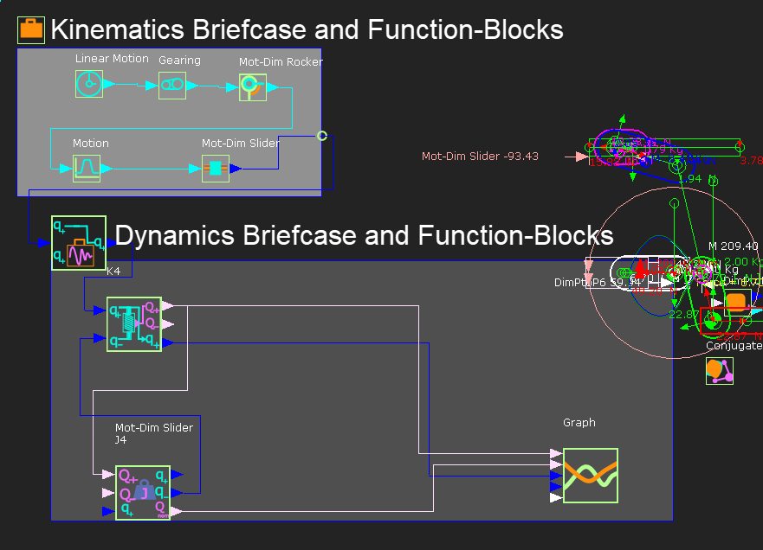Select the Motion pulse-waveform block
The width and height of the screenshot is (763, 550).
pyautogui.click(x=87, y=168)
